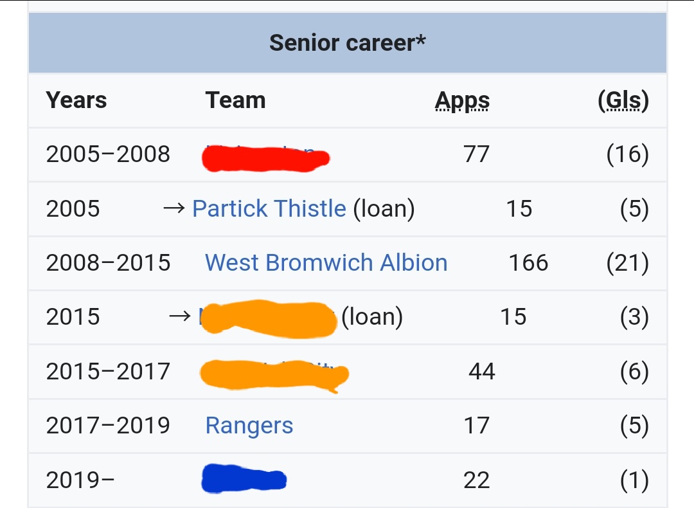Click the loan arrow beside Partick Thistle

(x=174, y=208)
